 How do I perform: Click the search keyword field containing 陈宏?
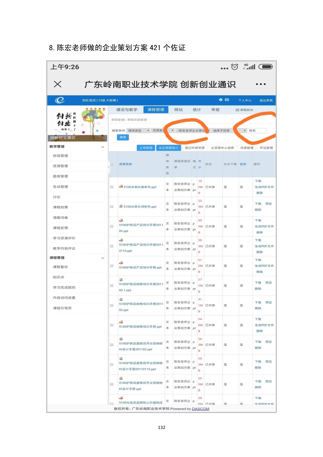click(x=257, y=131)
